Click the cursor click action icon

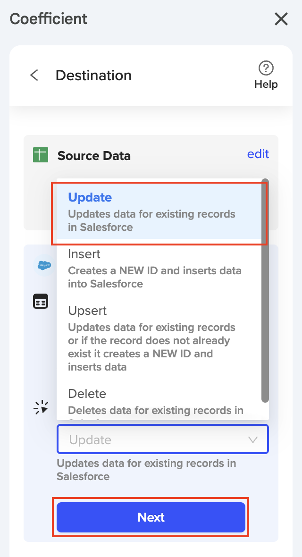(41, 407)
